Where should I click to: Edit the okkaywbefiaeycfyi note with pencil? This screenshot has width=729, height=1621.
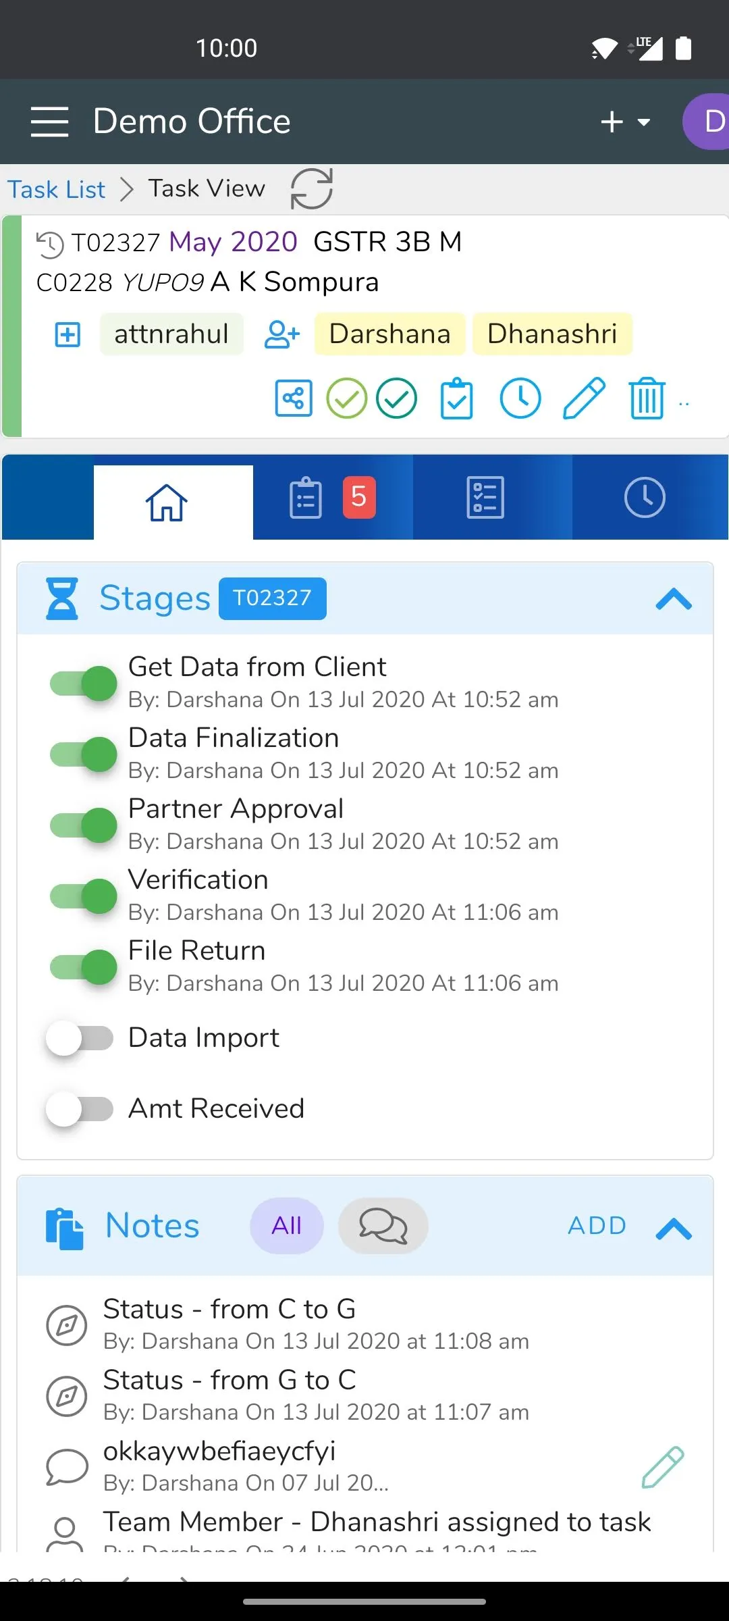pos(662,1467)
